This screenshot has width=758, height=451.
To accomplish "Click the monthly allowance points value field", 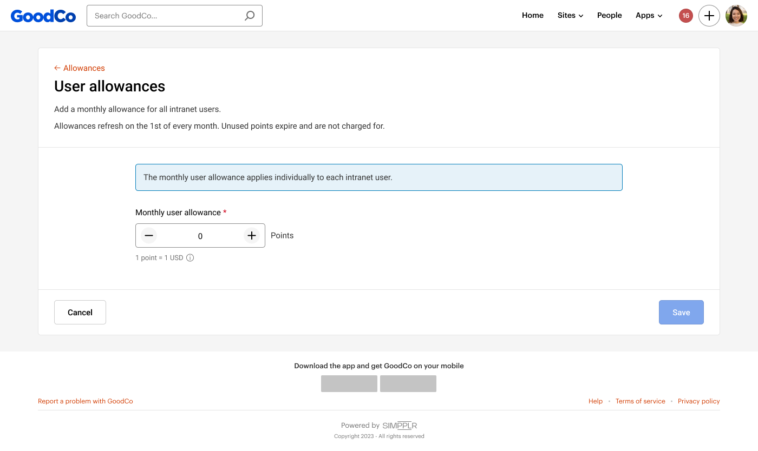I will (x=200, y=236).
